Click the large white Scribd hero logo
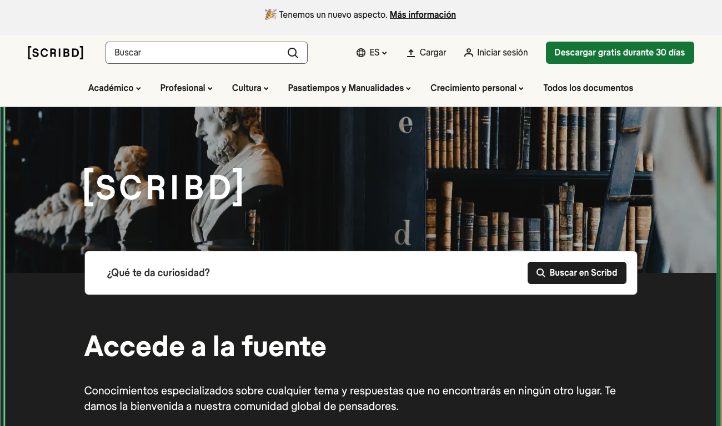 163,187
